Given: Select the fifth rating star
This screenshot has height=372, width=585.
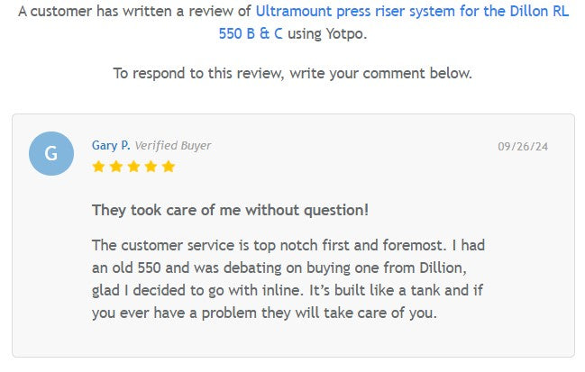Looking at the screenshot, I should pos(169,167).
